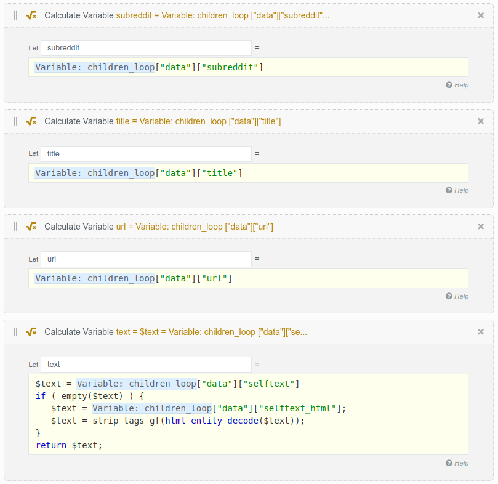Focus the variable name field containing url

pos(146,259)
